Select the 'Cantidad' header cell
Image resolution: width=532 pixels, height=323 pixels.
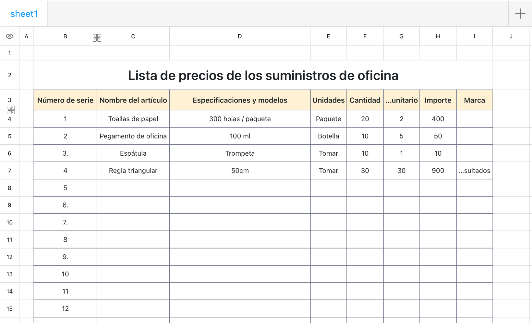(x=365, y=100)
